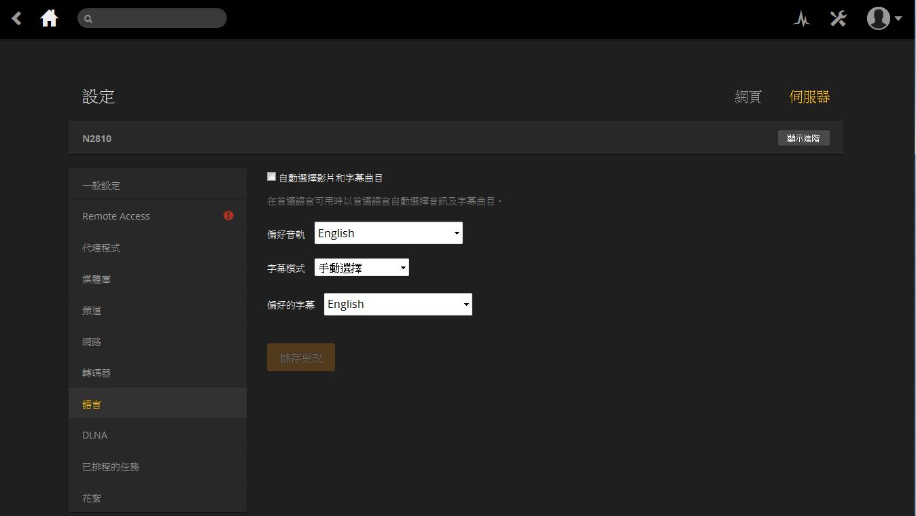Select 一般設定 in the sidebar
Image resolution: width=916 pixels, height=516 pixels.
[158, 185]
